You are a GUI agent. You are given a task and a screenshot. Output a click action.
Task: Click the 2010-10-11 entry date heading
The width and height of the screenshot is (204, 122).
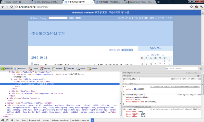point(39,57)
